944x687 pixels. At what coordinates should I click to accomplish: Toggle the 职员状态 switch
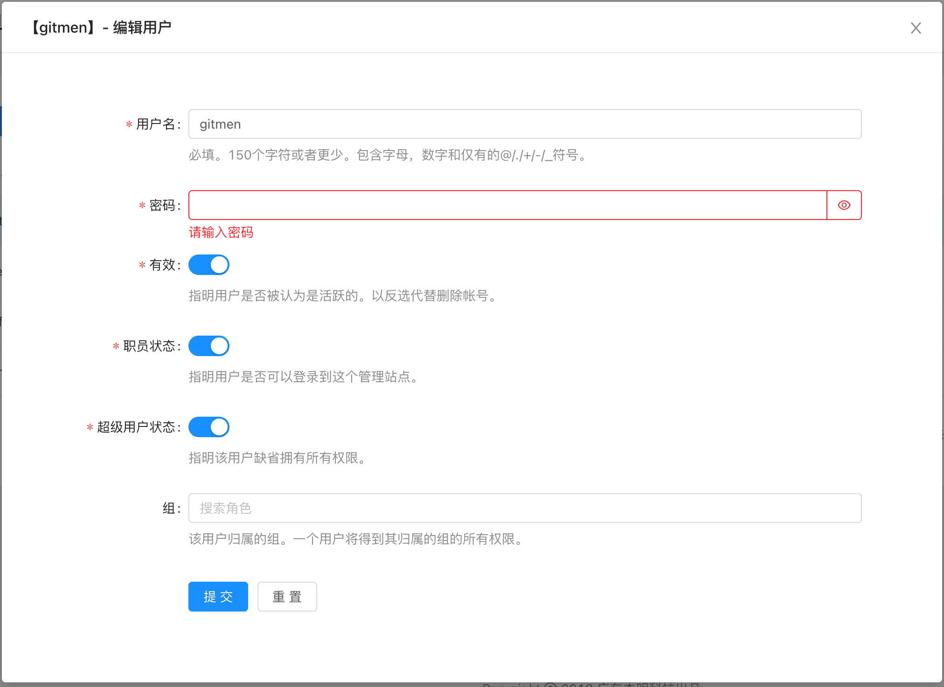coord(209,346)
